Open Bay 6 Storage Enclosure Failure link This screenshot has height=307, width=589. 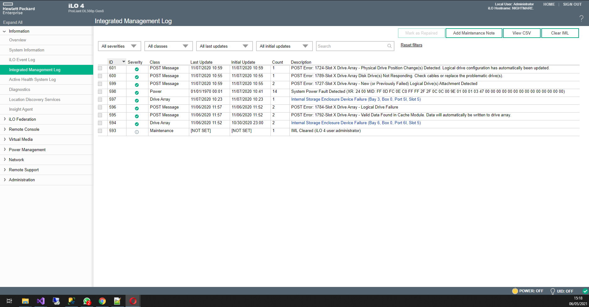[356, 123]
